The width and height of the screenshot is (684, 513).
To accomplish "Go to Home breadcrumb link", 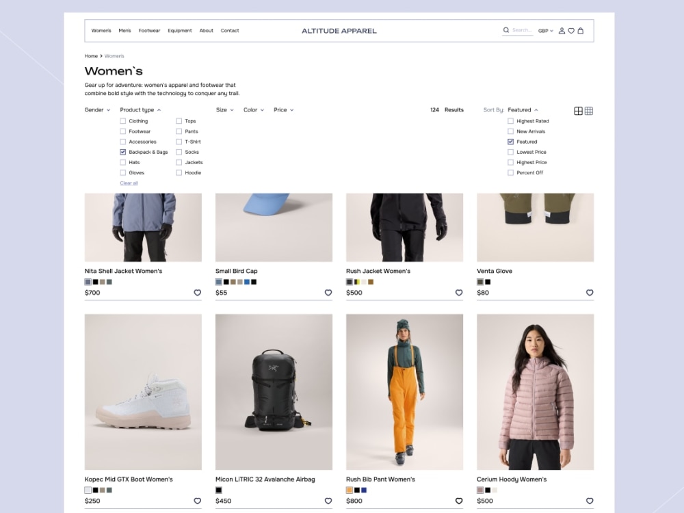I will [x=91, y=56].
